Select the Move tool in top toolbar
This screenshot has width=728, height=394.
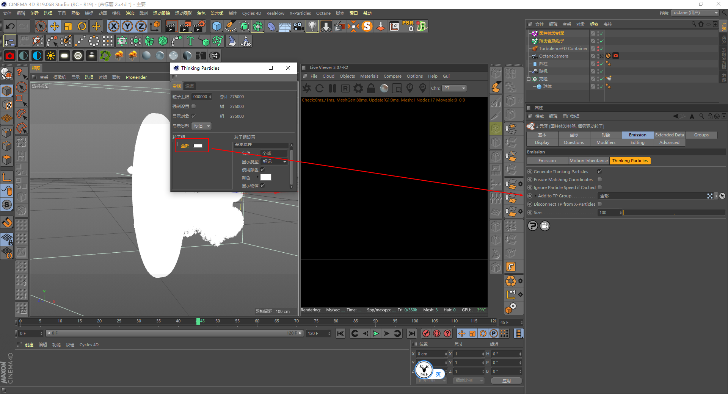click(55, 26)
